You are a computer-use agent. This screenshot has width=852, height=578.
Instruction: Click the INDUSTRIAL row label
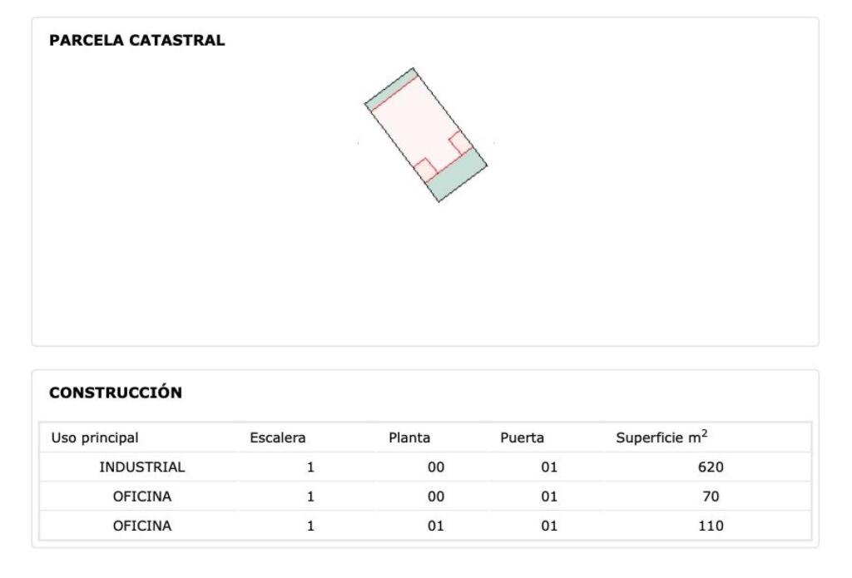[141, 467]
